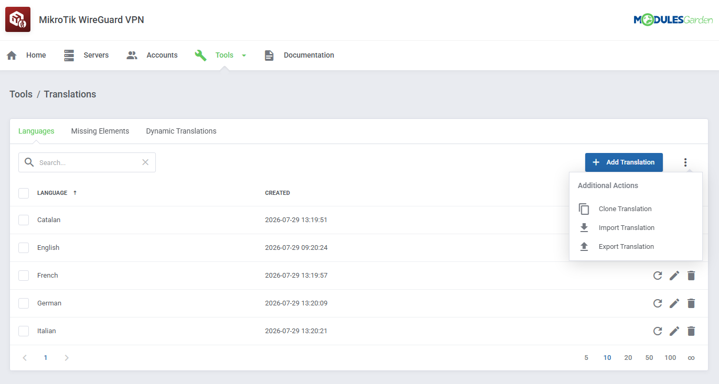Refresh the French translation

click(x=658, y=276)
